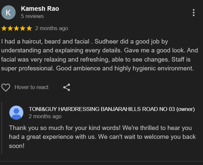Click the "5 reviews" text
The height and width of the screenshot is (165, 203).
coord(32,16)
